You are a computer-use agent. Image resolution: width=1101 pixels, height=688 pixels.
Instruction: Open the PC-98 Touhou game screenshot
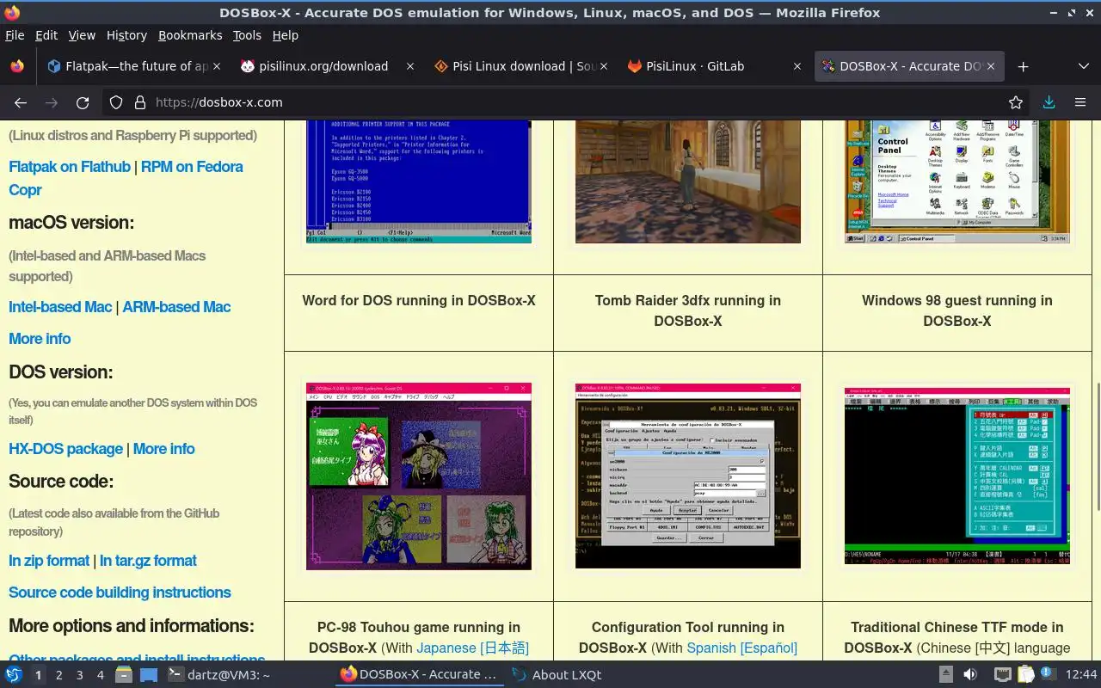point(419,476)
